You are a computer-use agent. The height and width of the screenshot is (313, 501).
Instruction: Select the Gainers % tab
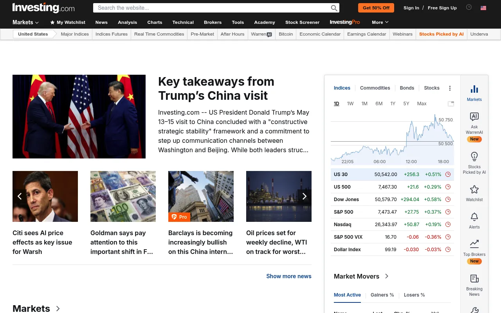(x=382, y=295)
